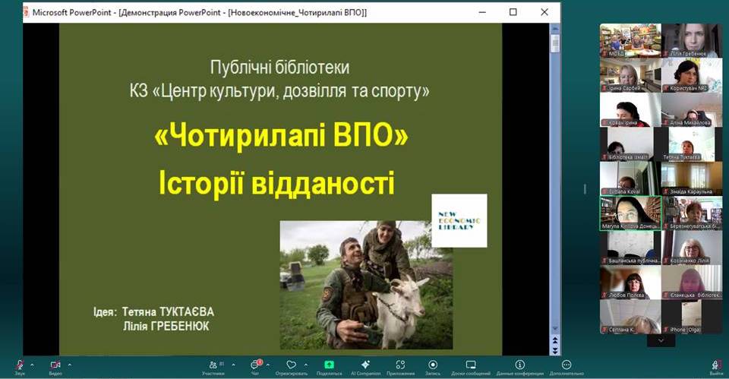Show more participants with the down chevron
Viewport: 729px width, 379px height.
click(x=661, y=341)
